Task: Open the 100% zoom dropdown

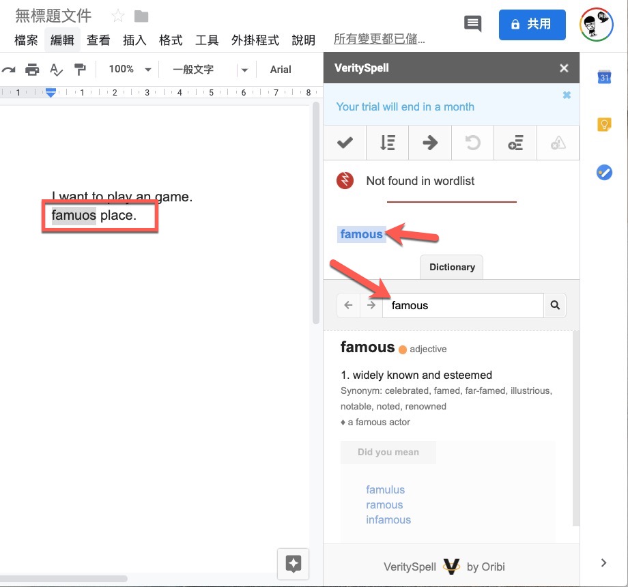Action: coord(130,69)
